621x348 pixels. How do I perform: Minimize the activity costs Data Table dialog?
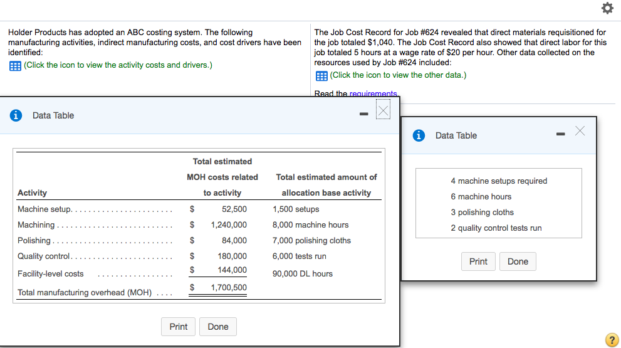[363, 114]
